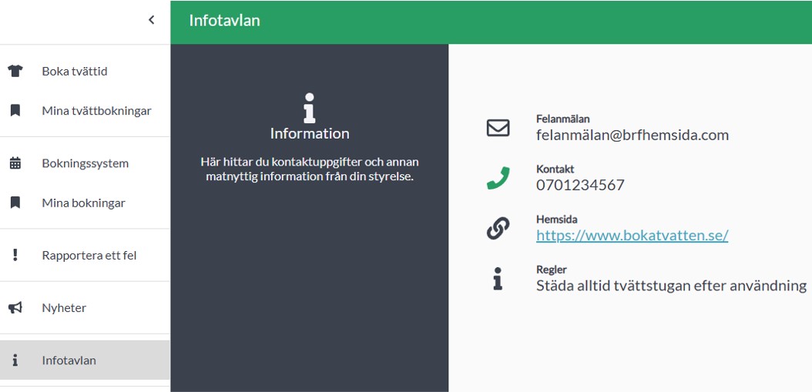Click the megaphone icon for Nyheter
The image size is (812, 392).
pos(15,307)
